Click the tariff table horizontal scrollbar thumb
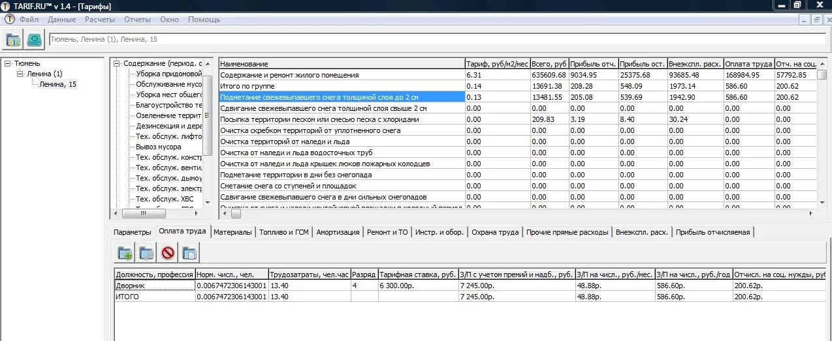The image size is (832, 341). pyautogui.click(x=236, y=213)
